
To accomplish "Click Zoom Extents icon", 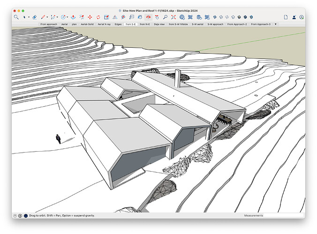I will [174, 17].
